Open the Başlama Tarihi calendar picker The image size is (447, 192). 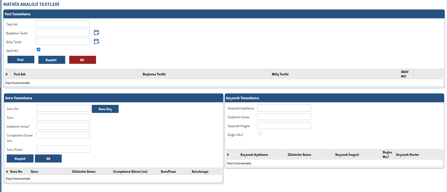(x=96, y=33)
